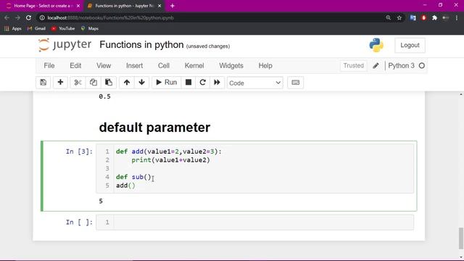Open the zoom magnifier icon in address bar
Screen dimensions: 464x261
pos(389,17)
